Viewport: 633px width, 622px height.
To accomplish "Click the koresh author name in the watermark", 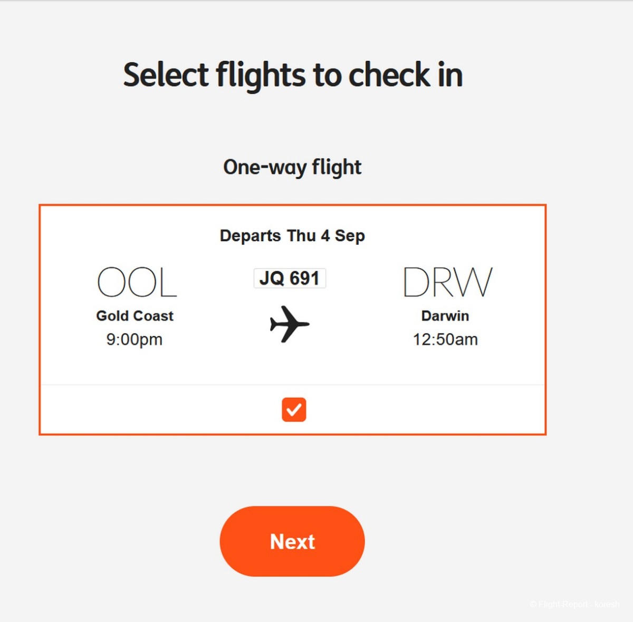I will pyautogui.click(x=607, y=604).
